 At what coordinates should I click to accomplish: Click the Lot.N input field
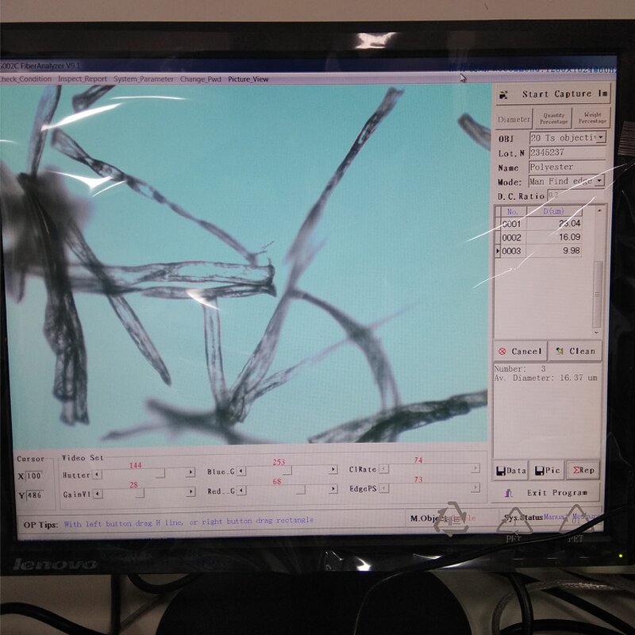point(566,152)
